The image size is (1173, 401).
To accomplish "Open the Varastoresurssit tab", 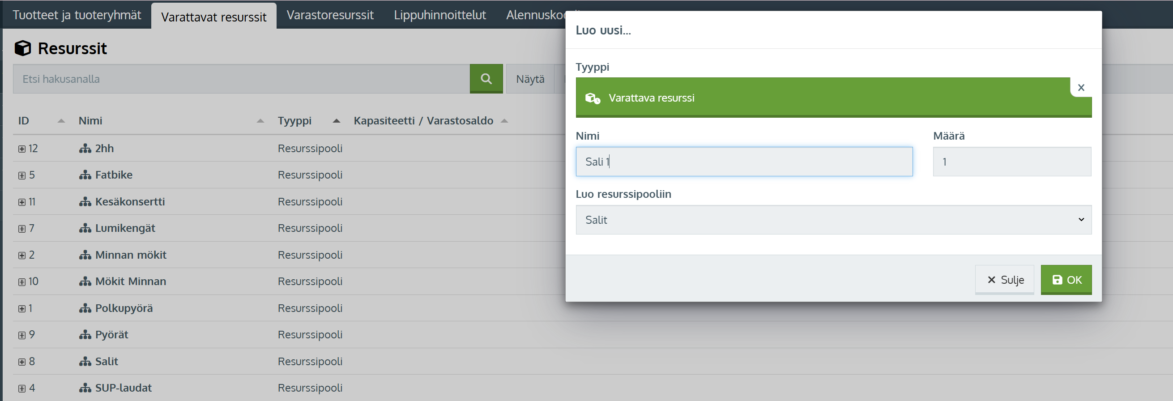I will pos(330,15).
